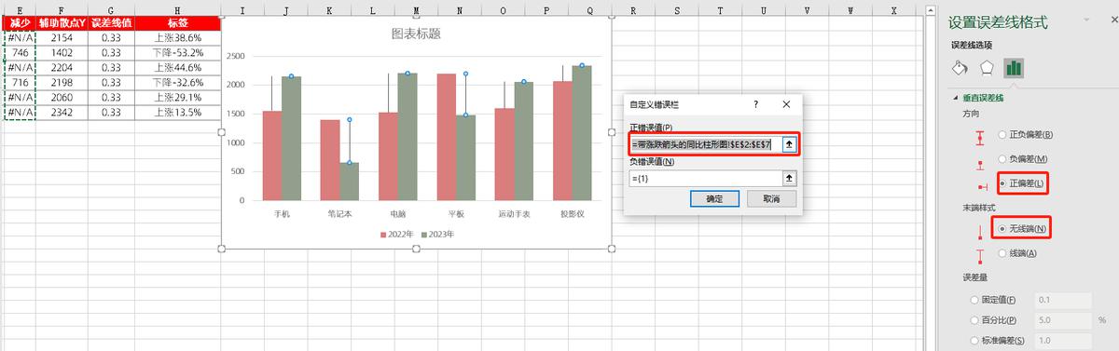Click the 正错误值 range input field

(705, 144)
